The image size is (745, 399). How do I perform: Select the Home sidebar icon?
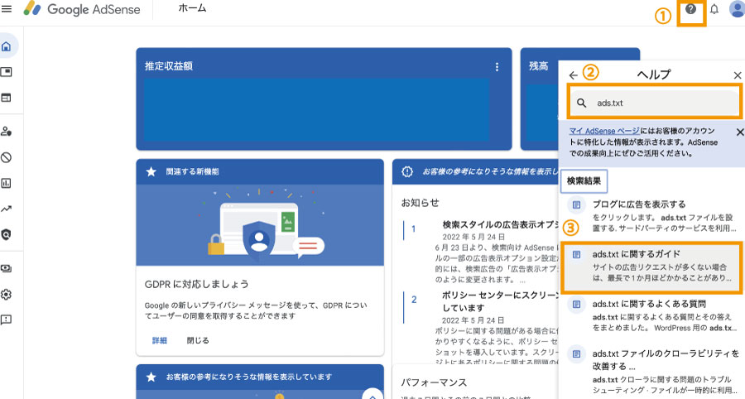6,46
